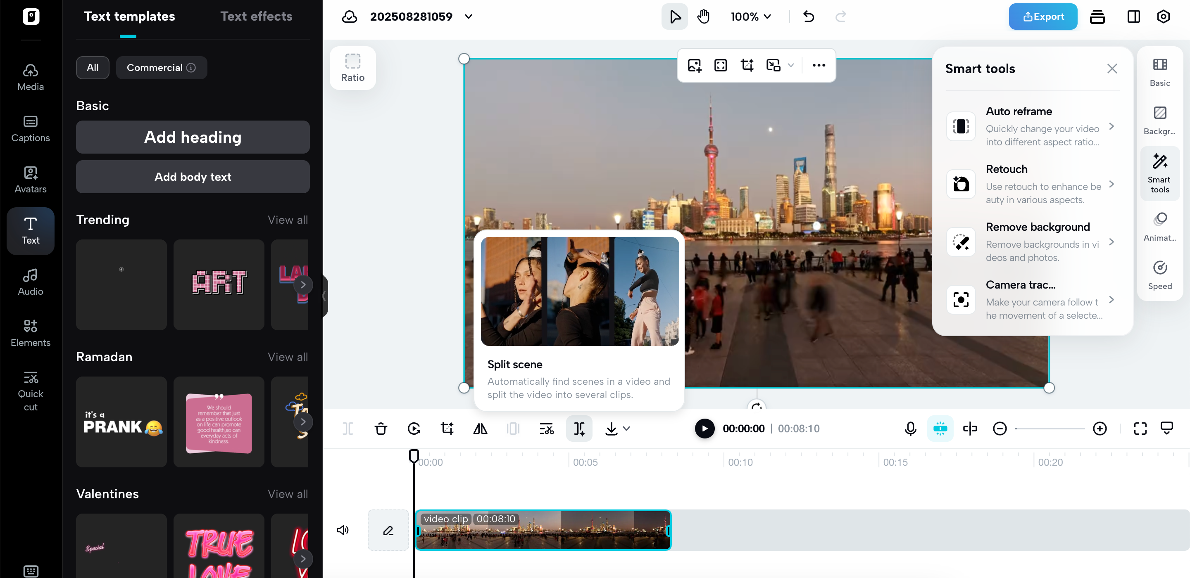Click the split scene tool icon

point(579,429)
